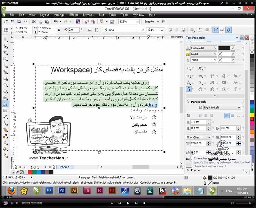Open the Uniform fill type dropdown
The width and height of the screenshot is (256, 208).
pyautogui.click(x=215, y=48)
